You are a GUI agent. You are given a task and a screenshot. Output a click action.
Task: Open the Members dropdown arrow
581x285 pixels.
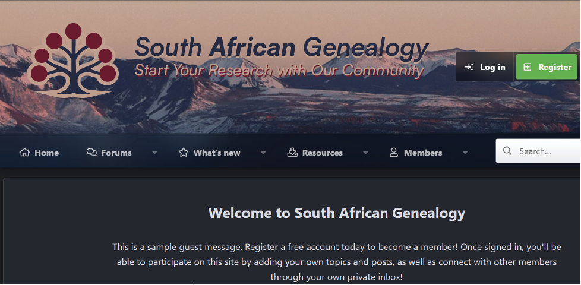coord(465,153)
